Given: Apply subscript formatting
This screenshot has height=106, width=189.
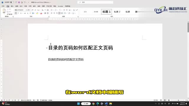Looking at the screenshot, I should point(27,13).
